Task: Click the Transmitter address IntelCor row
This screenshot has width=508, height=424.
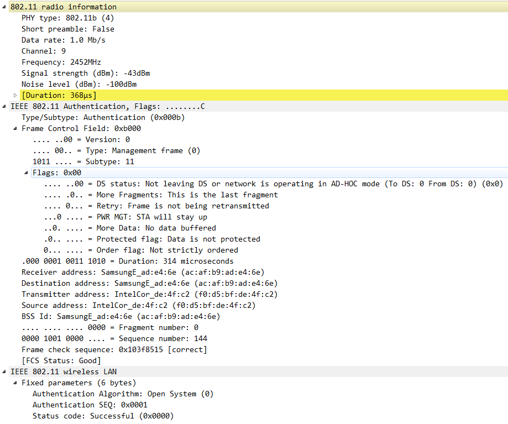Action: tap(149, 294)
